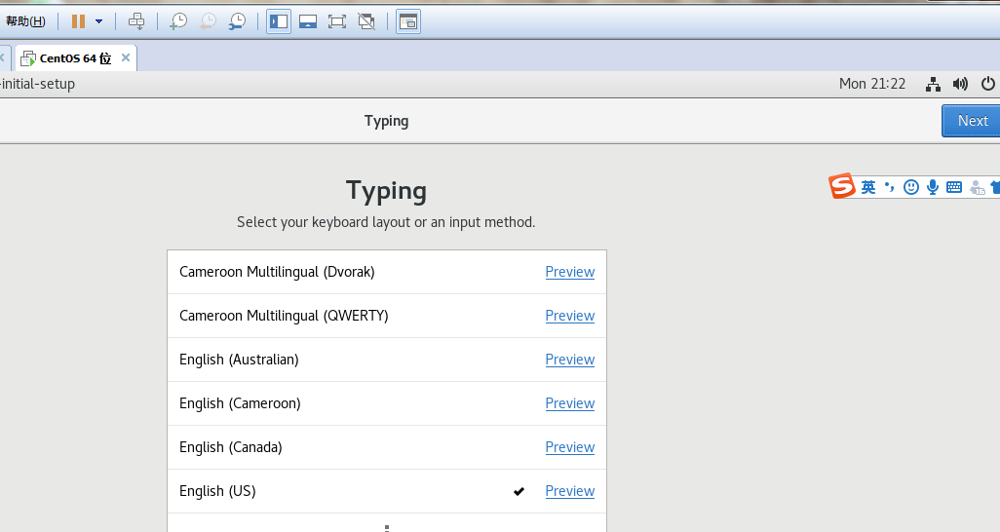
Task: Toggle the thumbnail bar view icon
Action: tap(308, 21)
